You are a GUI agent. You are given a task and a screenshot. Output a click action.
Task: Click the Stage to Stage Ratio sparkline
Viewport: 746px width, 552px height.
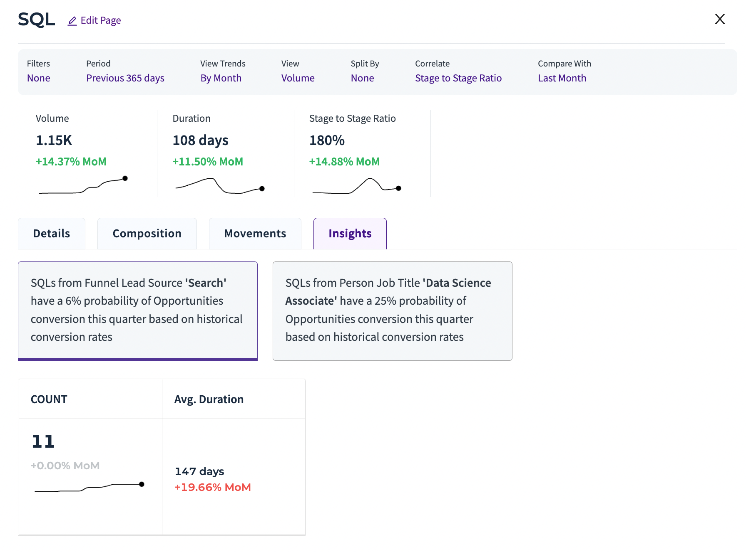tap(356, 186)
